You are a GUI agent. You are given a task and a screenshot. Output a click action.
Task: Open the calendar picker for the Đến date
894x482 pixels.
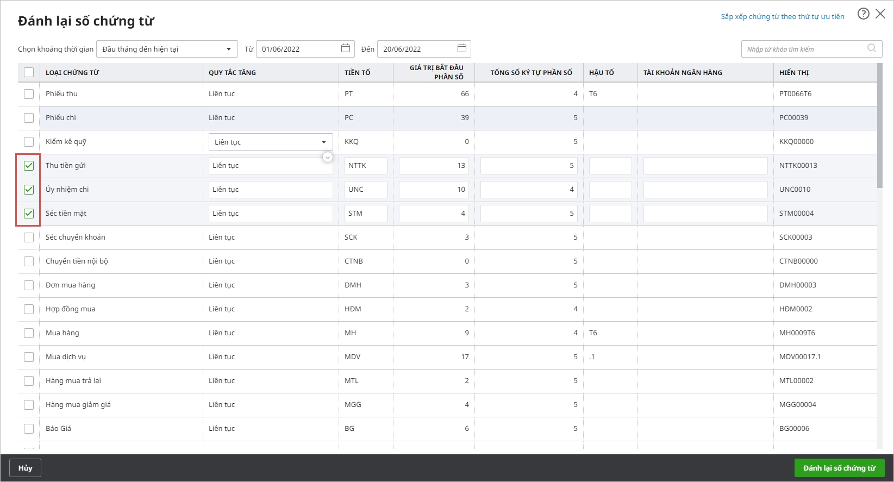[461, 48]
